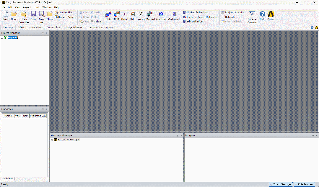Click the Messages button in status bar
The image size is (319, 187).
[281, 184]
